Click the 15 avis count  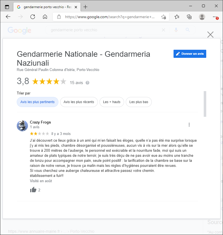(76, 83)
